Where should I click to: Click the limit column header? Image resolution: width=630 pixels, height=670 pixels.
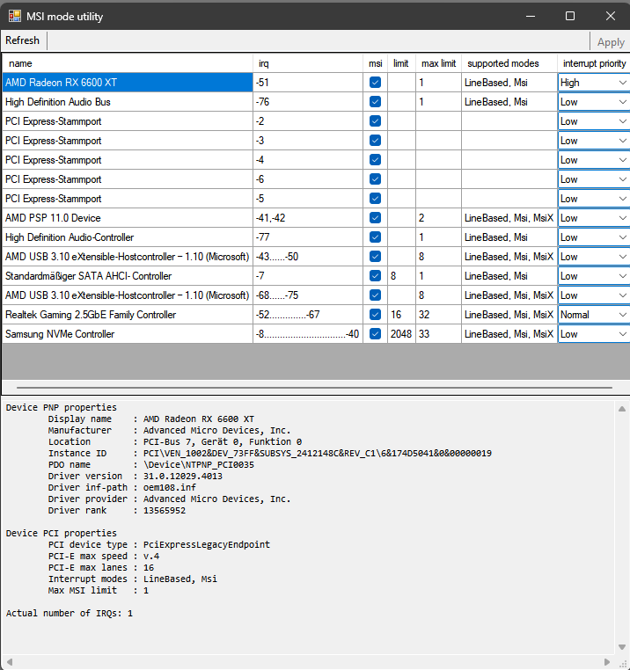tap(401, 63)
